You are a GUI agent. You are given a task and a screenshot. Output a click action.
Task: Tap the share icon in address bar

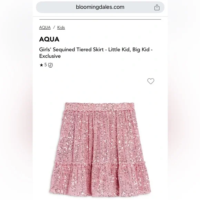click(157, 7)
